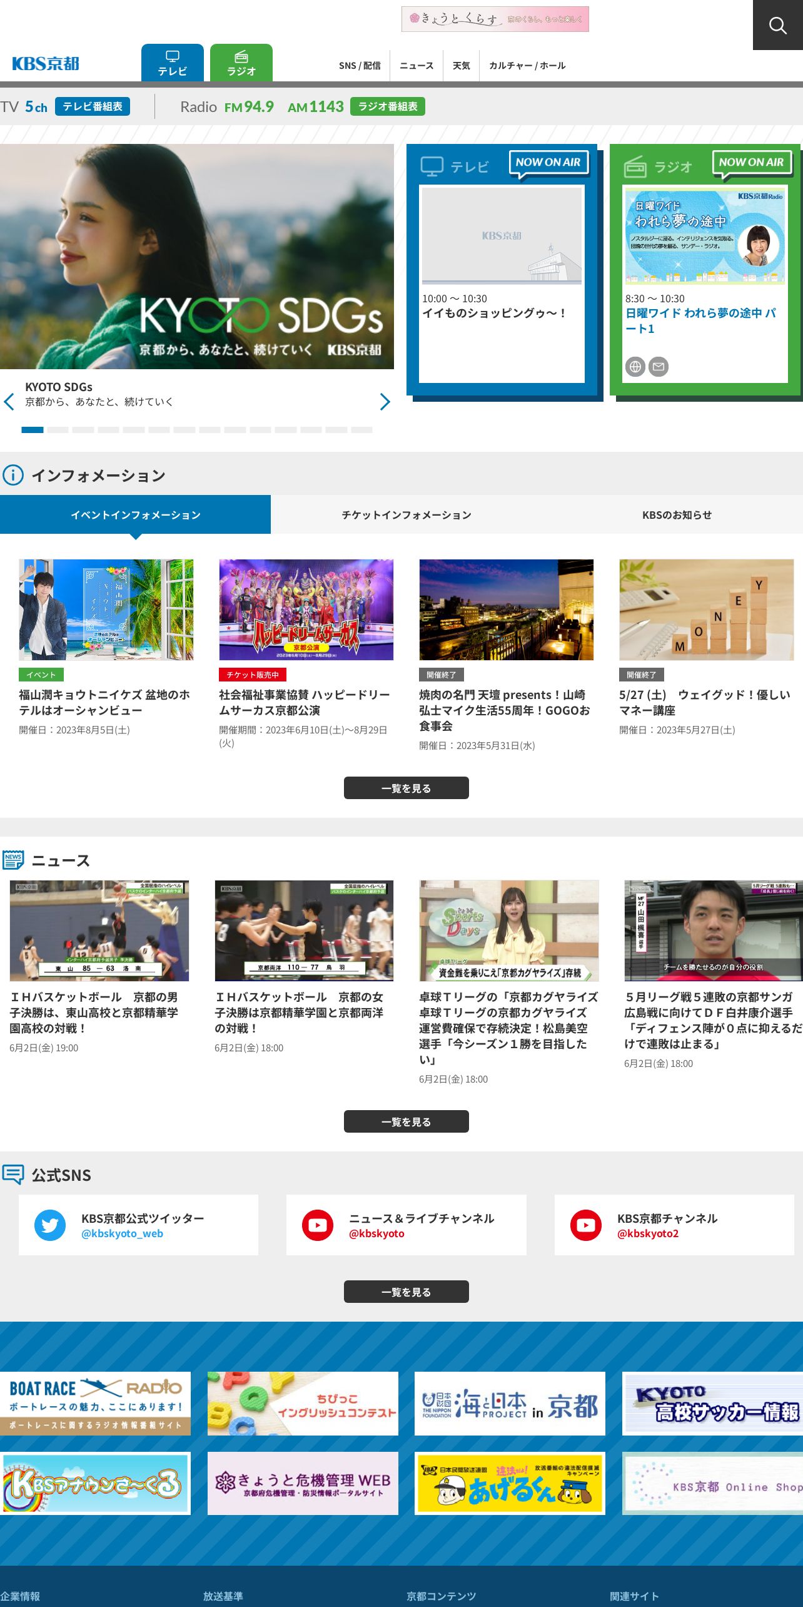Open the カルチャー / ホール menu
This screenshot has width=803, height=1607.
[x=527, y=66]
